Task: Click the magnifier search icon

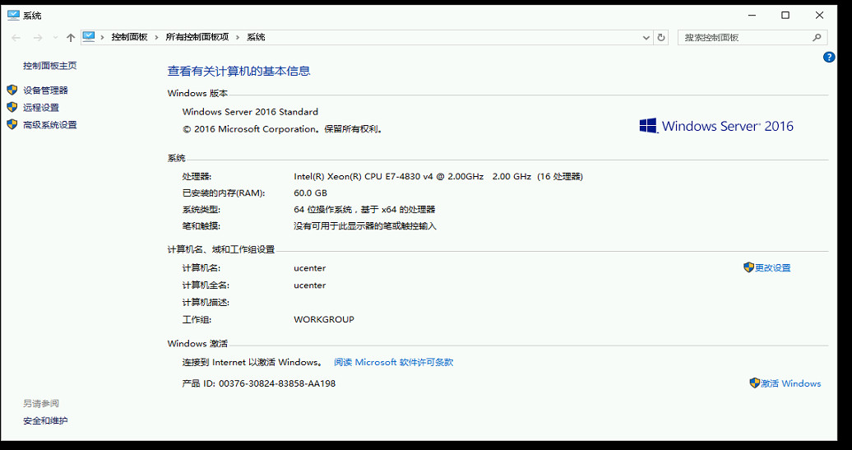Action: [x=817, y=38]
